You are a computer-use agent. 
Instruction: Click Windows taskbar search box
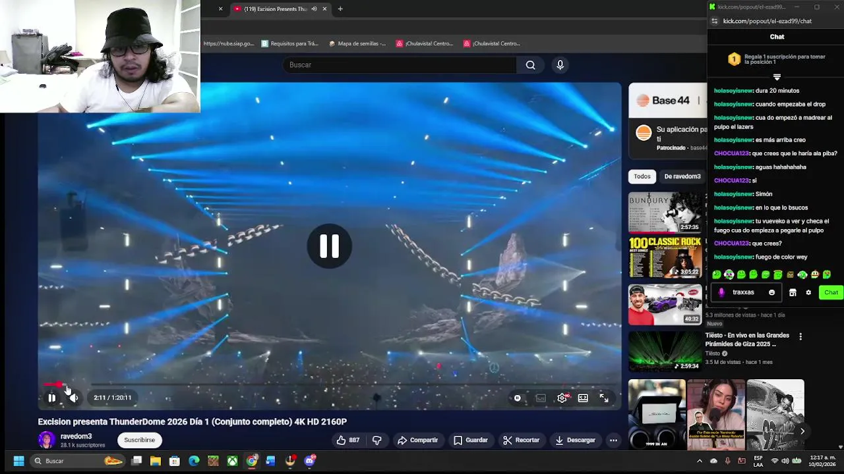(x=79, y=461)
